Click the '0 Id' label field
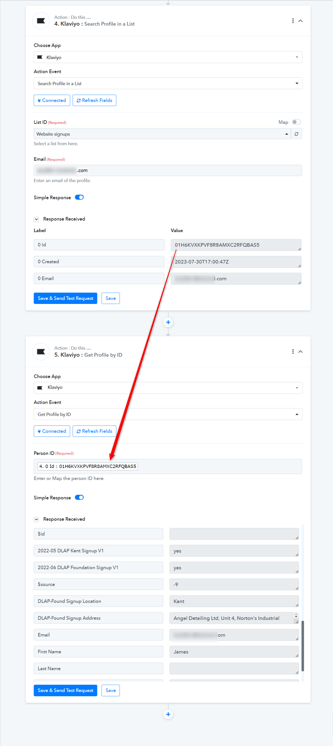The image size is (333, 746). tap(99, 245)
